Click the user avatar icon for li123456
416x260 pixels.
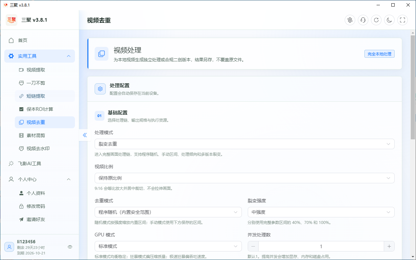[9, 247]
